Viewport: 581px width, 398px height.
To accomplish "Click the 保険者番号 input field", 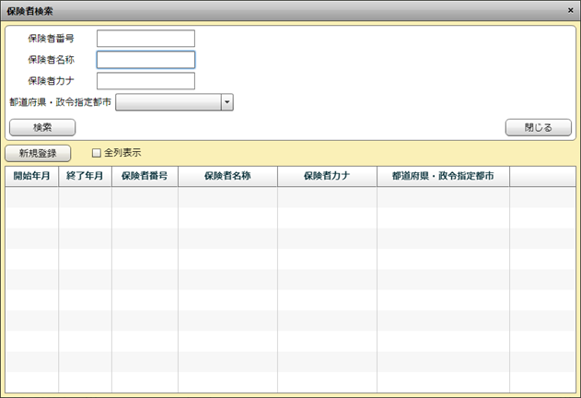I will pos(145,39).
